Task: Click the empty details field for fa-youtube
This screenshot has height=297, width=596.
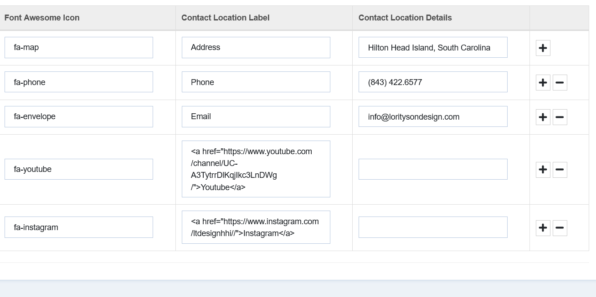Action: point(432,169)
